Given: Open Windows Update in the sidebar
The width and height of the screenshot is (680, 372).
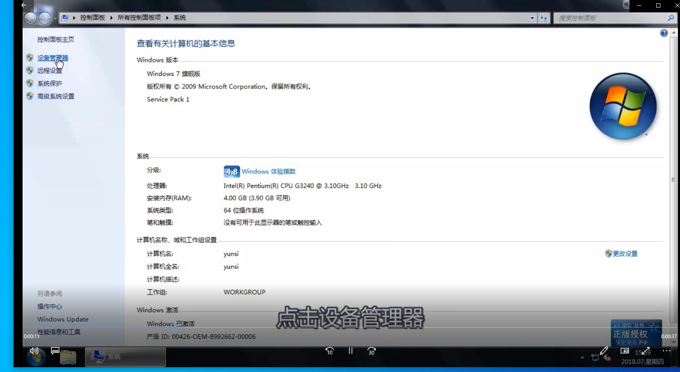Looking at the screenshot, I should [x=63, y=319].
